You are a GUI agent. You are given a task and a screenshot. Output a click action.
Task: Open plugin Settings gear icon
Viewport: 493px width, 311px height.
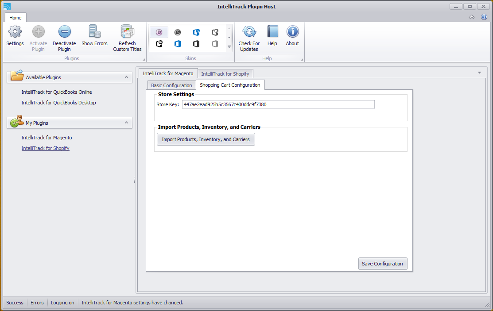15,32
